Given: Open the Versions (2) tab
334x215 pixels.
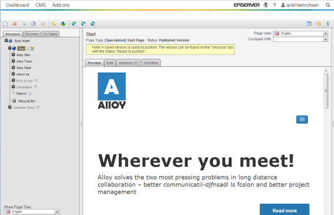Looking at the screenshot, I should [x=129, y=63].
